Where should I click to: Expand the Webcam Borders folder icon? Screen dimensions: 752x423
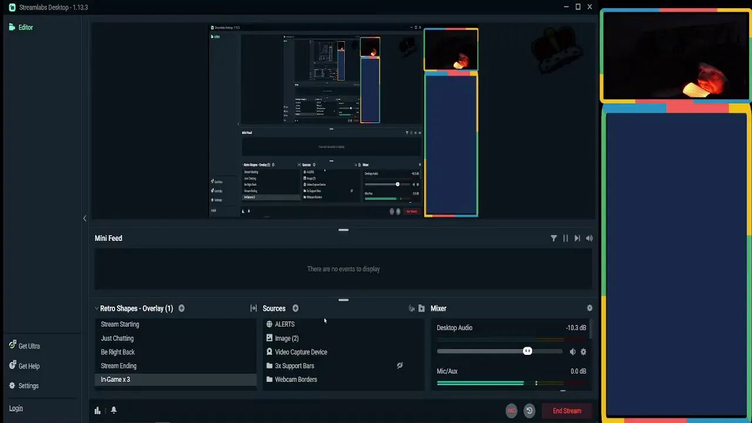[x=270, y=380]
